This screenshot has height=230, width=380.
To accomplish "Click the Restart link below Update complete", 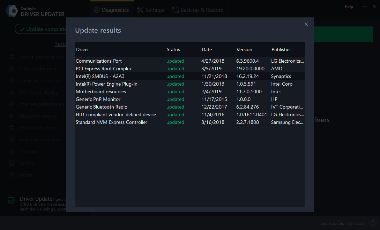I will pyautogui.click(x=61, y=44).
